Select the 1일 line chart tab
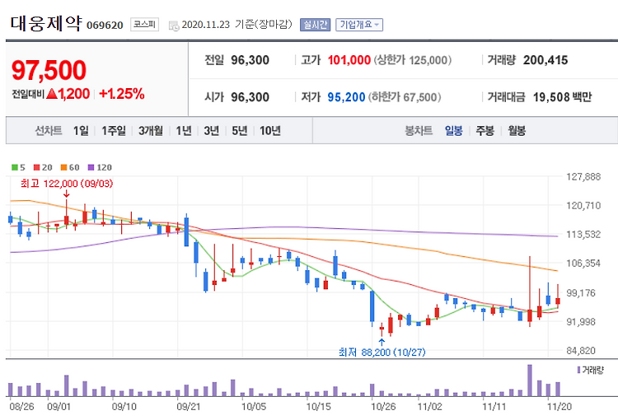 pos(81,130)
